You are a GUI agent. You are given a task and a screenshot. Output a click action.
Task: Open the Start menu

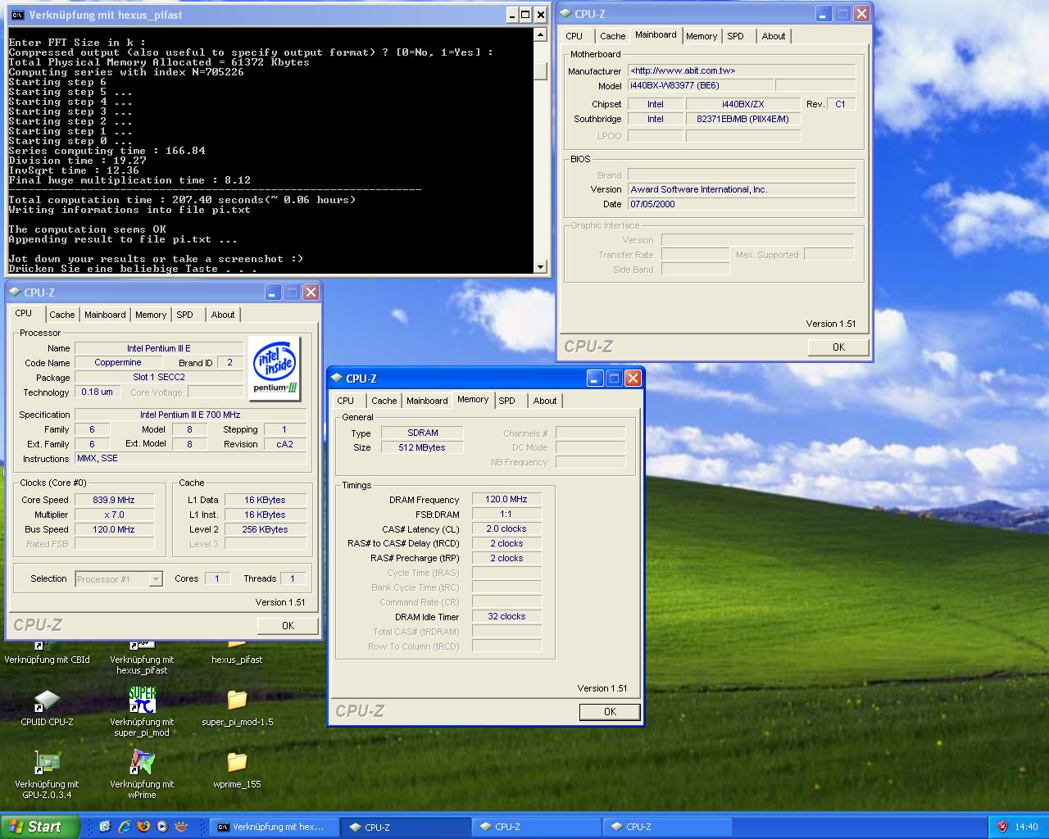pos(40,827)
